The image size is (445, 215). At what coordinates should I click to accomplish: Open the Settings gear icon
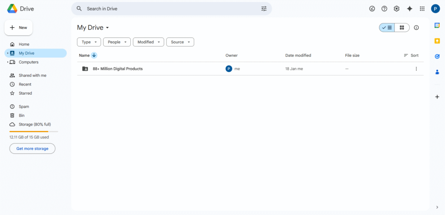(396, 9)
